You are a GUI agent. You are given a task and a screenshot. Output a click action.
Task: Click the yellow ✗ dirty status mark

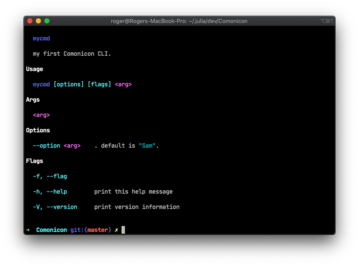(116, 230)
